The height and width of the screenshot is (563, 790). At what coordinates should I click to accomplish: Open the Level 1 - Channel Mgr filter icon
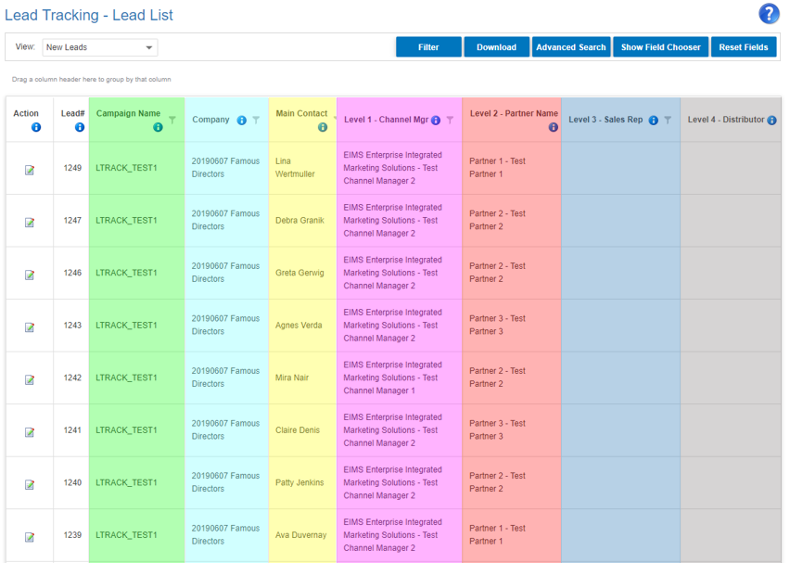pos(450,120)
